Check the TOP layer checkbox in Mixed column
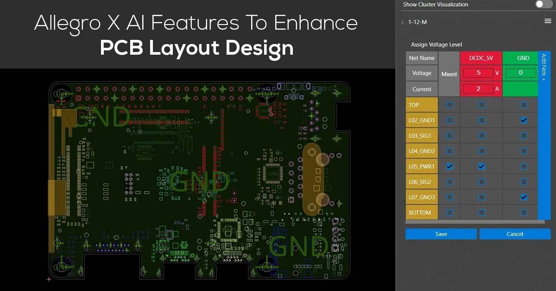The height and width of the screenshot is (291, 556). click(x=449, y=105)
